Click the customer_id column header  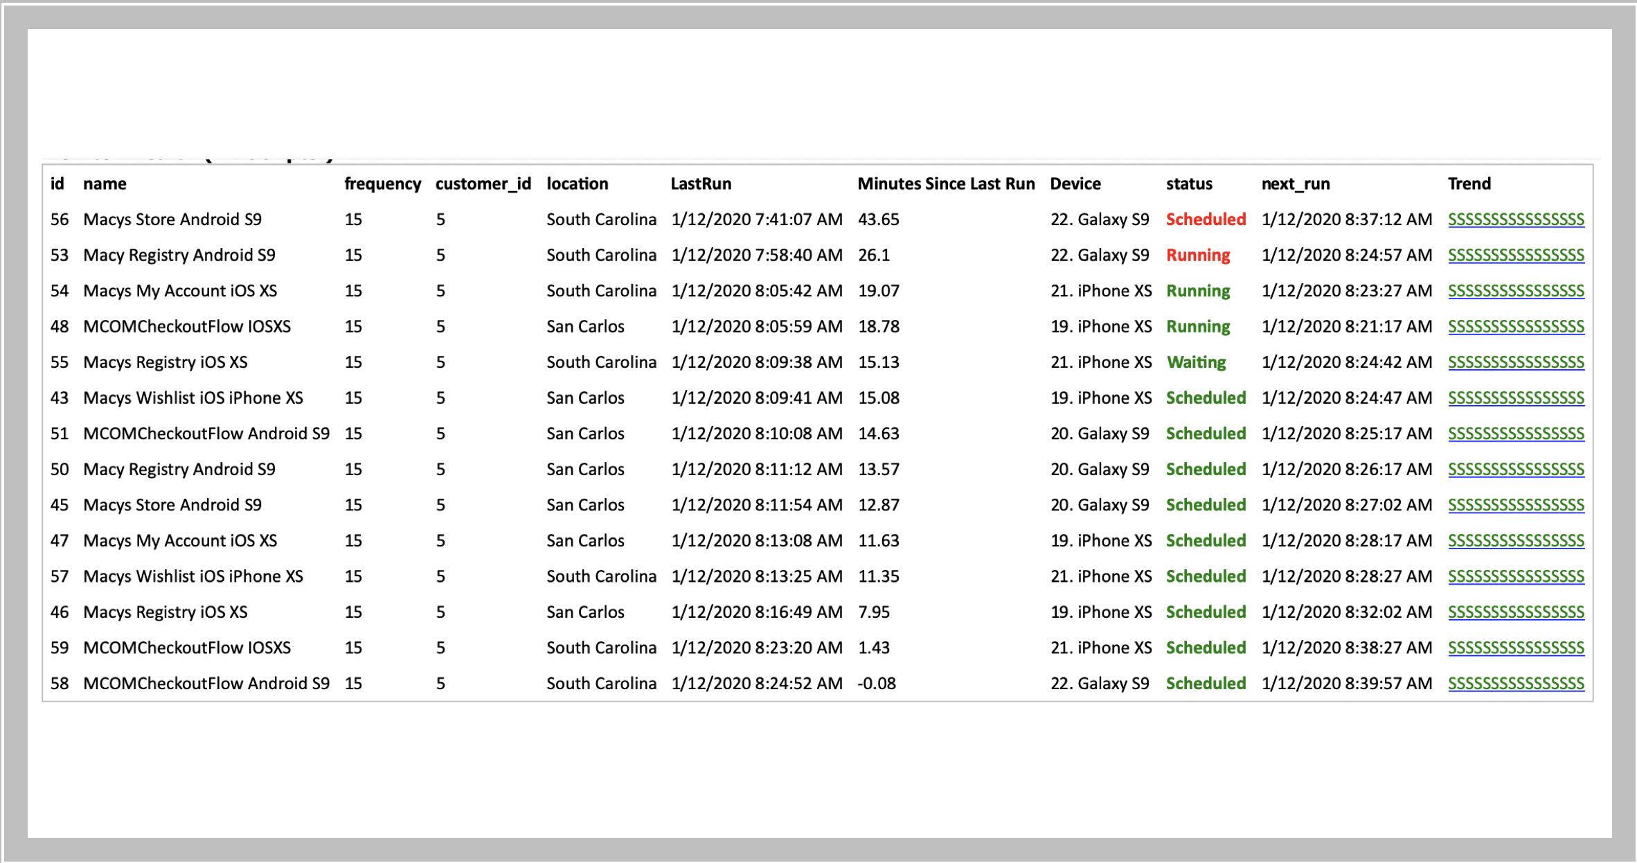[x=483, y=184]
